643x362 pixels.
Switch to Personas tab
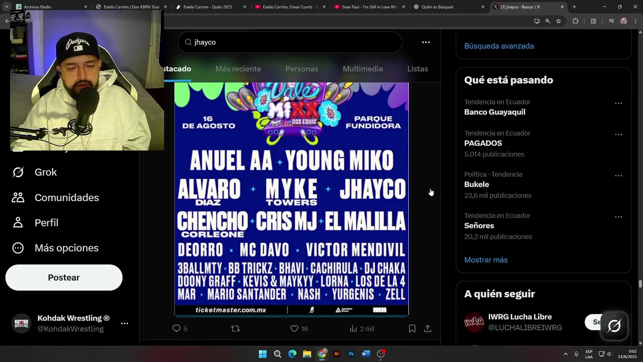click(302, 69)
